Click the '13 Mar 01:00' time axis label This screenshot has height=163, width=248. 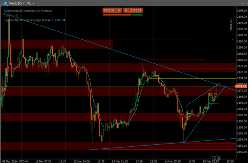pyautogui.click(x=120, y=161)
